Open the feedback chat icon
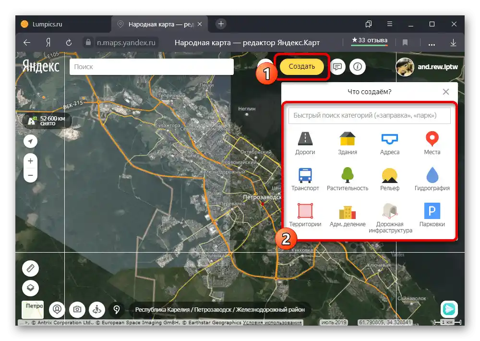 [337, 66]
